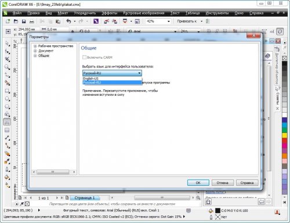The image size is (290, 223).
Task: Open the Макет menu
Action: point(63,13)
